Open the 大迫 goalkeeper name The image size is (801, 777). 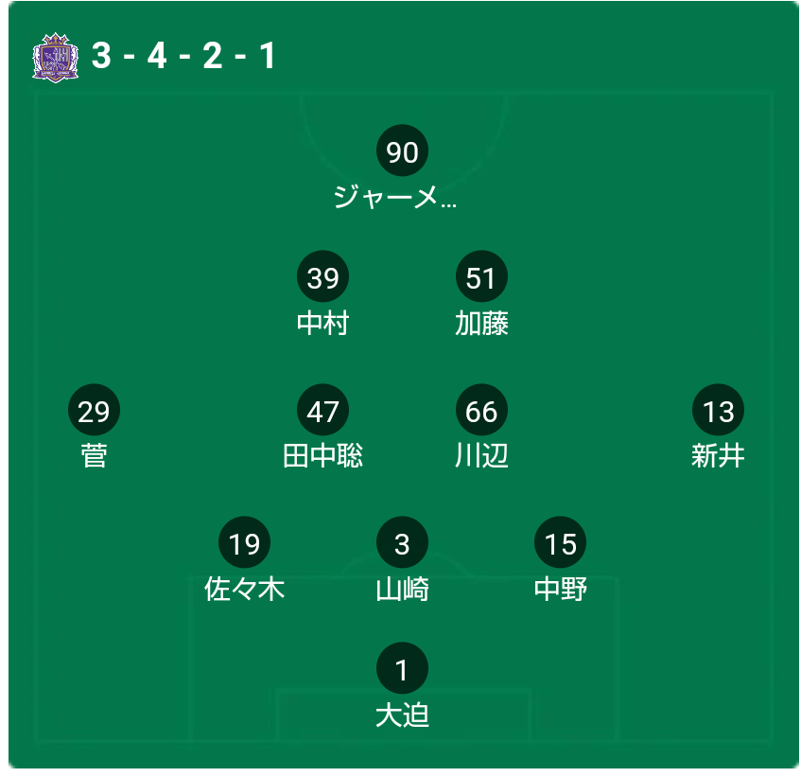(x=402, y=715)
